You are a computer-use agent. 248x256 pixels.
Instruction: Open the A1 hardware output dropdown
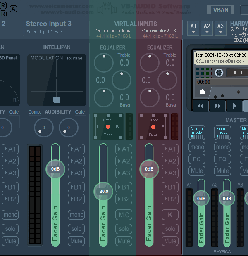click(x=193, y=28)
